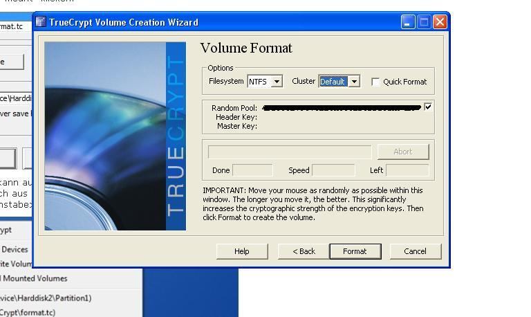Click the Volume Format heading
The height and width of the screenshot is (317, 531).
pos(246,48)
